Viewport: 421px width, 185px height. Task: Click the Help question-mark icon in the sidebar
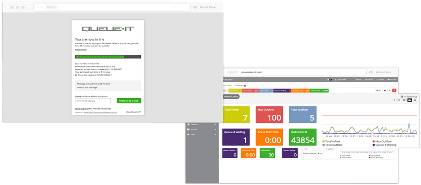pyautogui.click(x=188, y=134)
